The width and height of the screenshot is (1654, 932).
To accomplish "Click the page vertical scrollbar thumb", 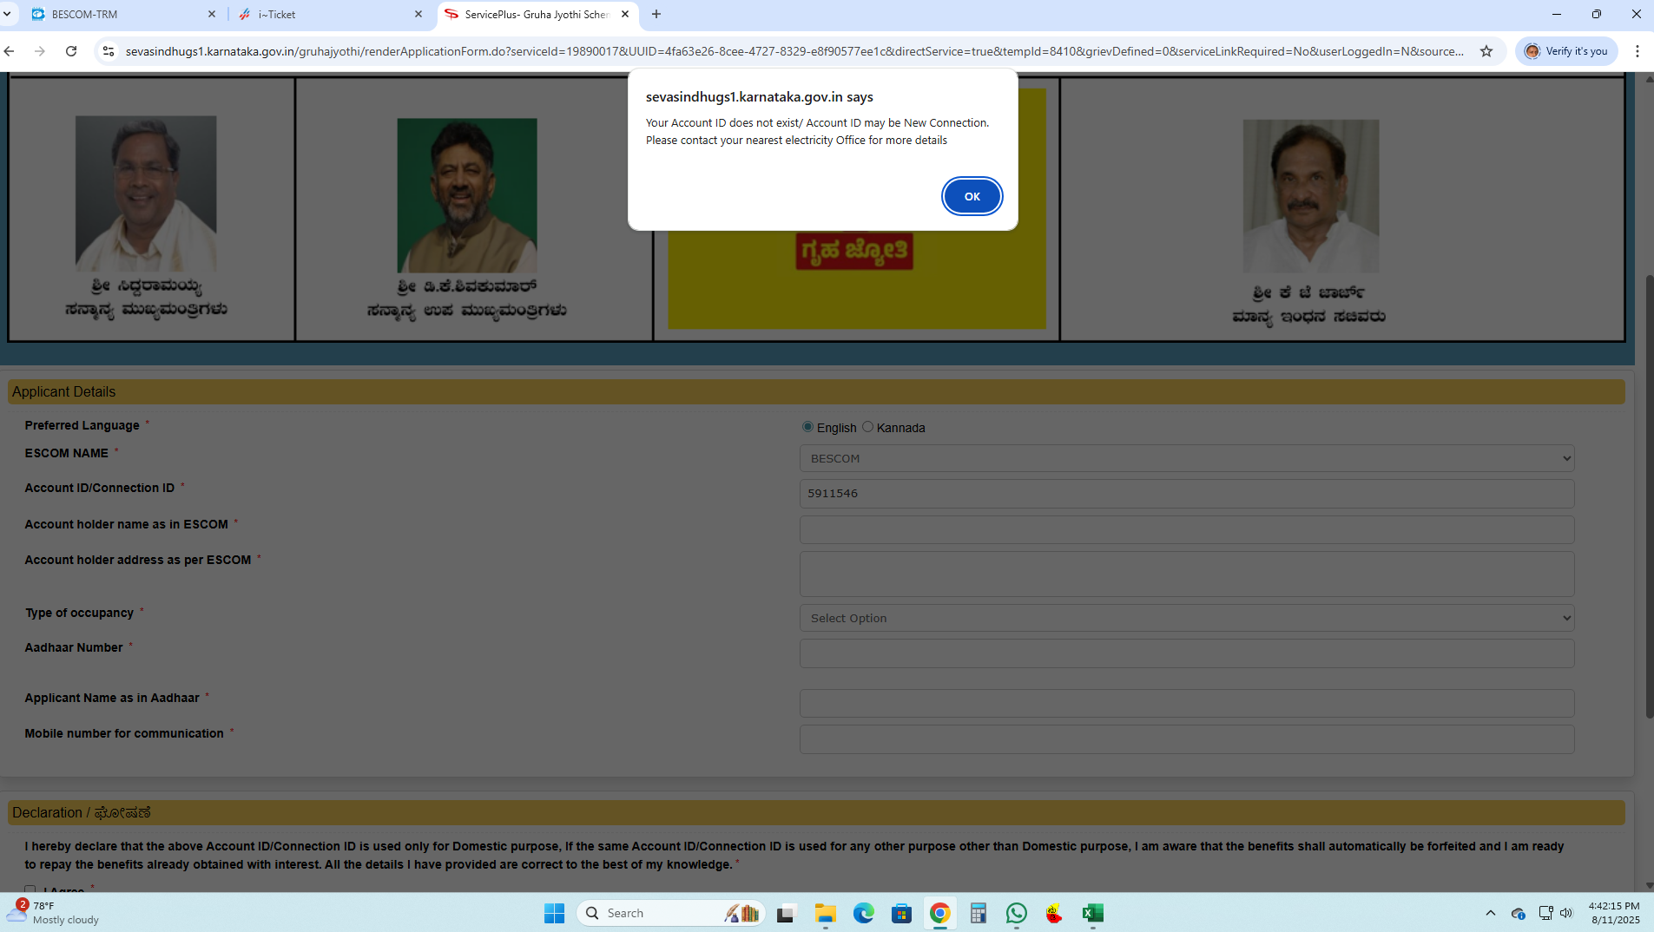I will pyautogui.click(x=1650, y=496).
